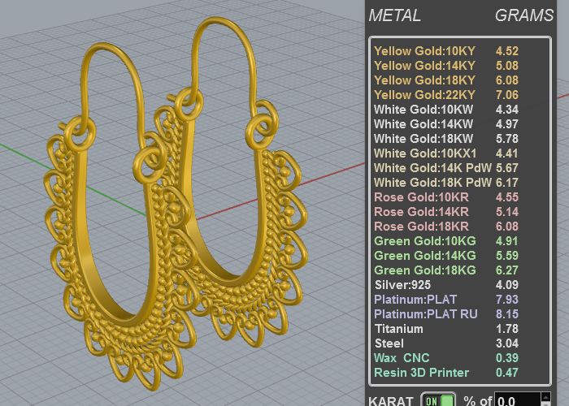Select the White Gold:18K PdW row
The width and height of the screenshot is (569, 406).
446,183
